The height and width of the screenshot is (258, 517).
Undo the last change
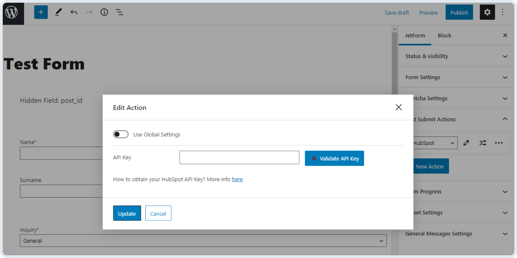[74, 12]
